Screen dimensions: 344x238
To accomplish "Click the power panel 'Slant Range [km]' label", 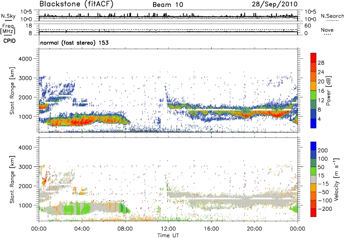I will pyautogui.click(x=12, y=91).
